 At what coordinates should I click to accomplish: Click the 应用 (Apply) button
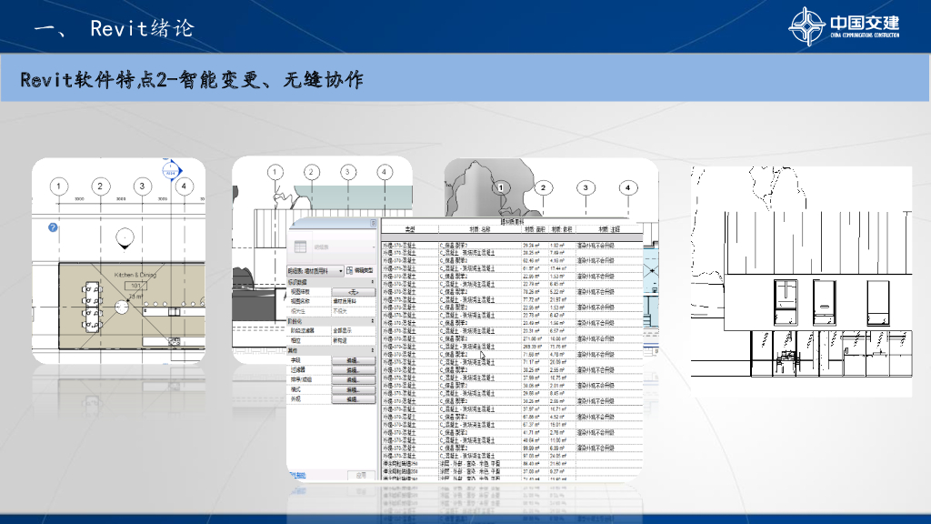(x=361, y=475)
